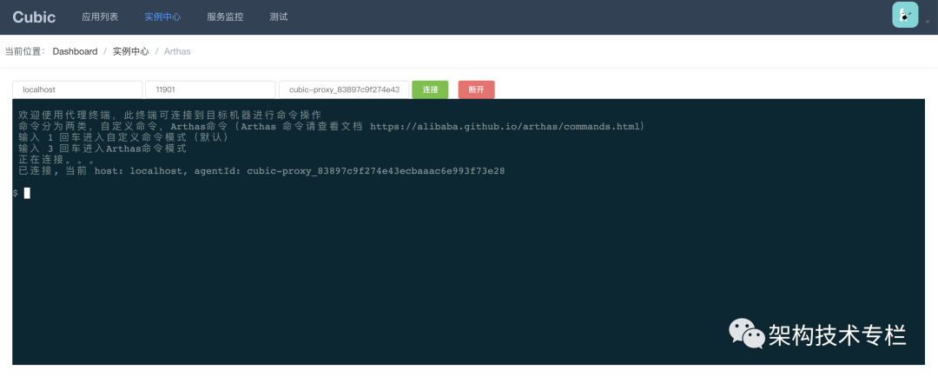This screenshot has width=938, height=377.
Task: Click the Cubic logo
Action: click(34, 17)
